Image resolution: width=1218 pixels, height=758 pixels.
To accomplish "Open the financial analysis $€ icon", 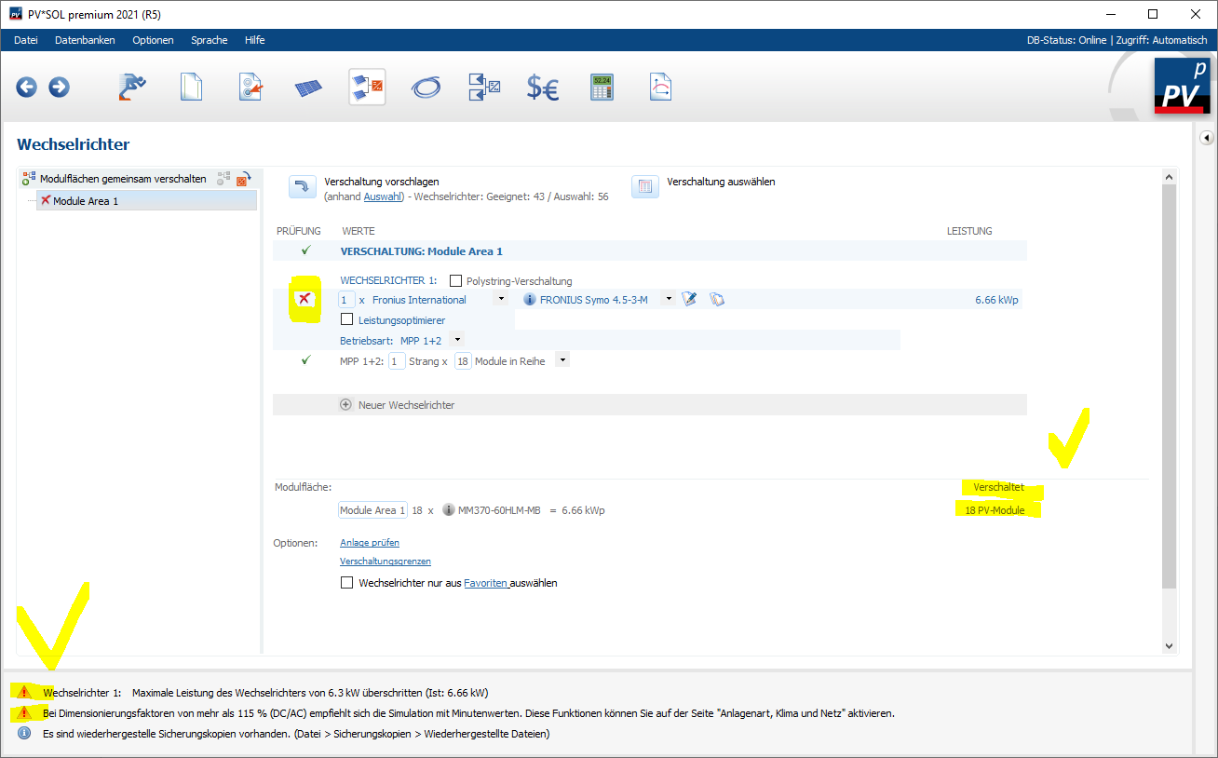I will pyautogui.click(x=543, y=87).
